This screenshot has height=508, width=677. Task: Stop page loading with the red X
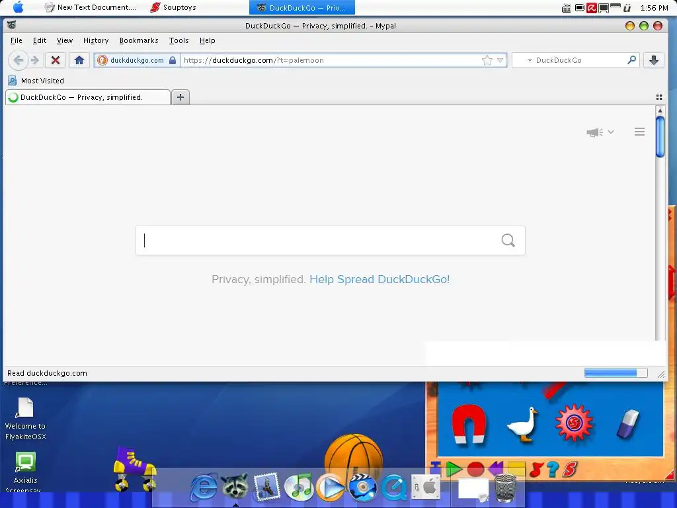click(x=56, y=60)
